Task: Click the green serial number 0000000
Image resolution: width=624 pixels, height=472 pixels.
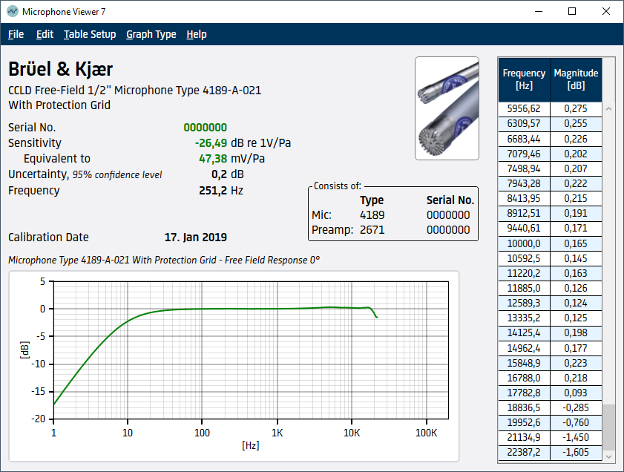Action: point(206,128)
